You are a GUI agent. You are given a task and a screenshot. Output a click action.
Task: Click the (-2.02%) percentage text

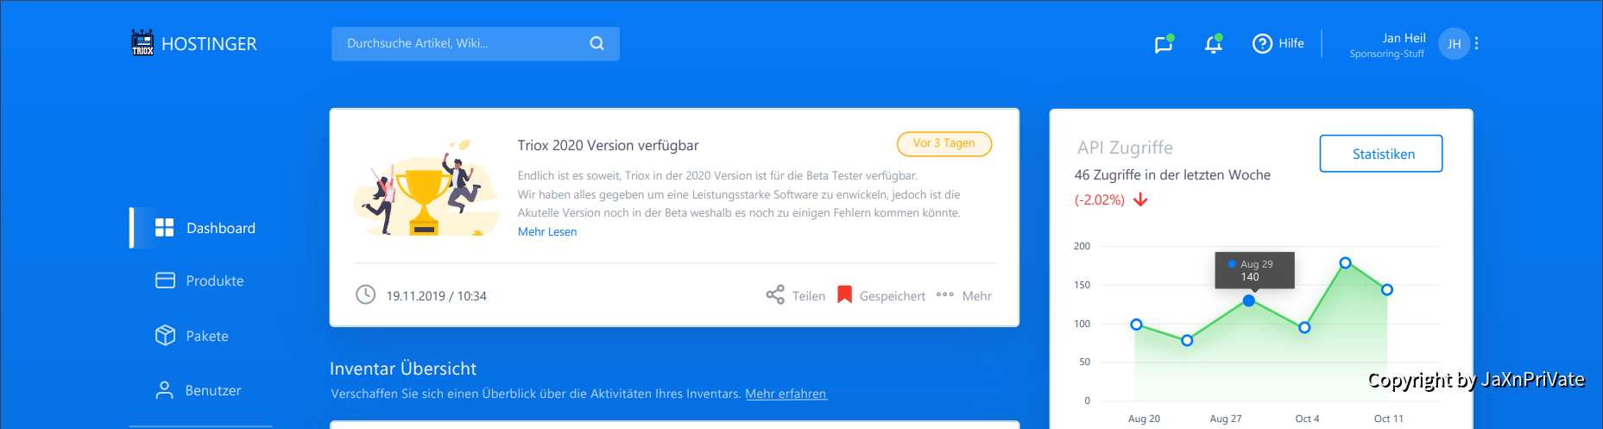tap(1100, 200)
